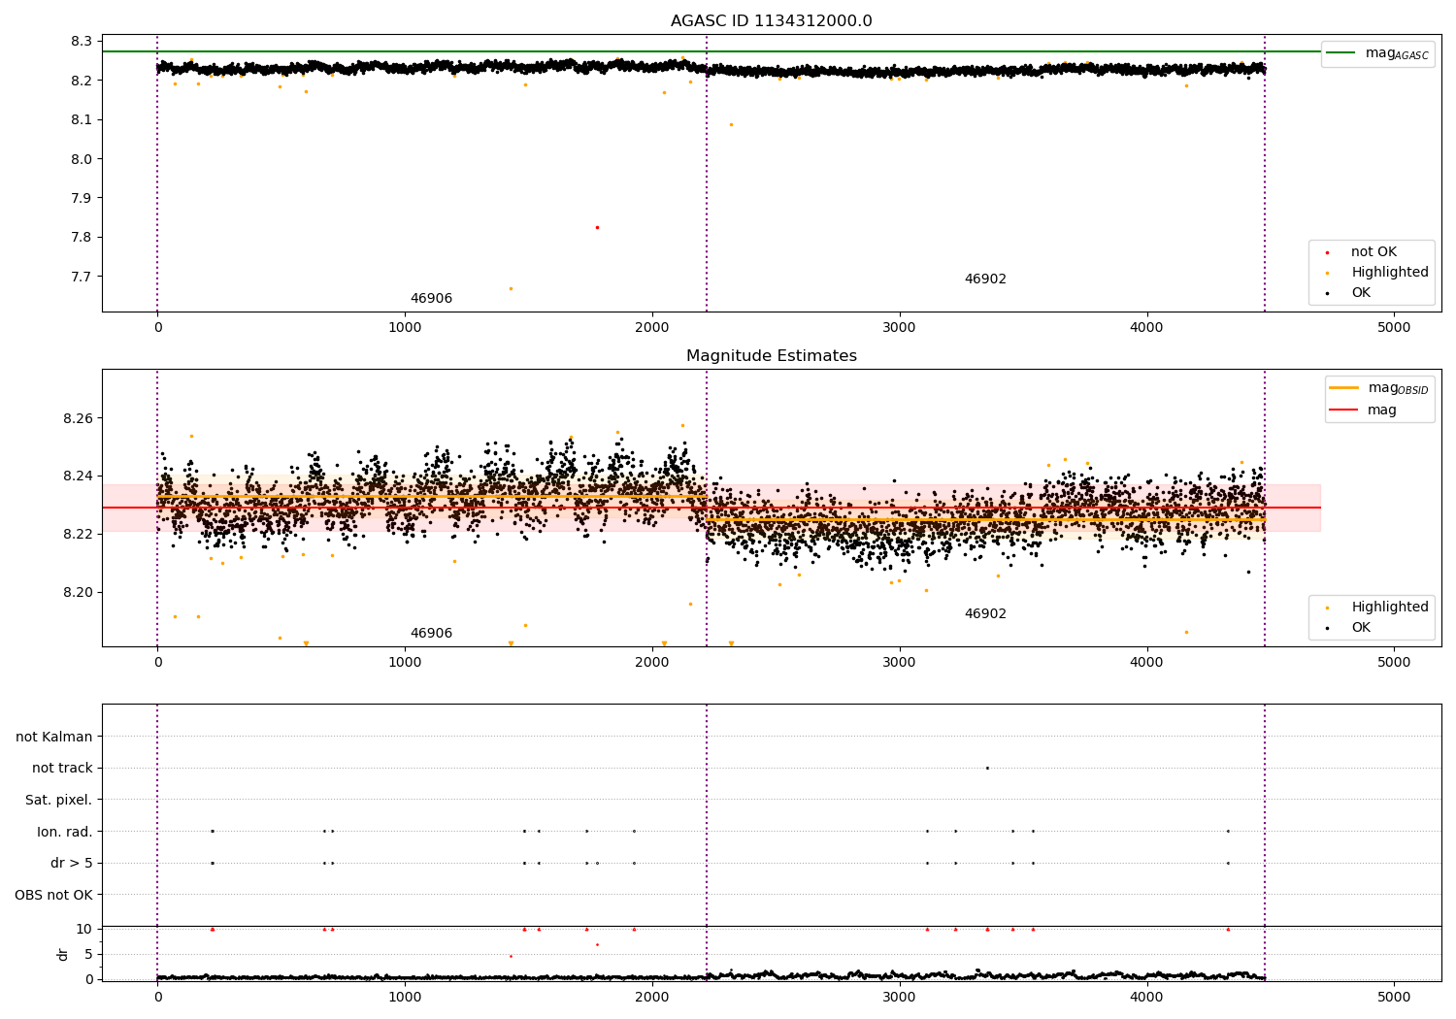The image size is (1456, 1019).
Task: Click the 46902 label in the Magnitude Estimates plot
Action: [985, 614]
